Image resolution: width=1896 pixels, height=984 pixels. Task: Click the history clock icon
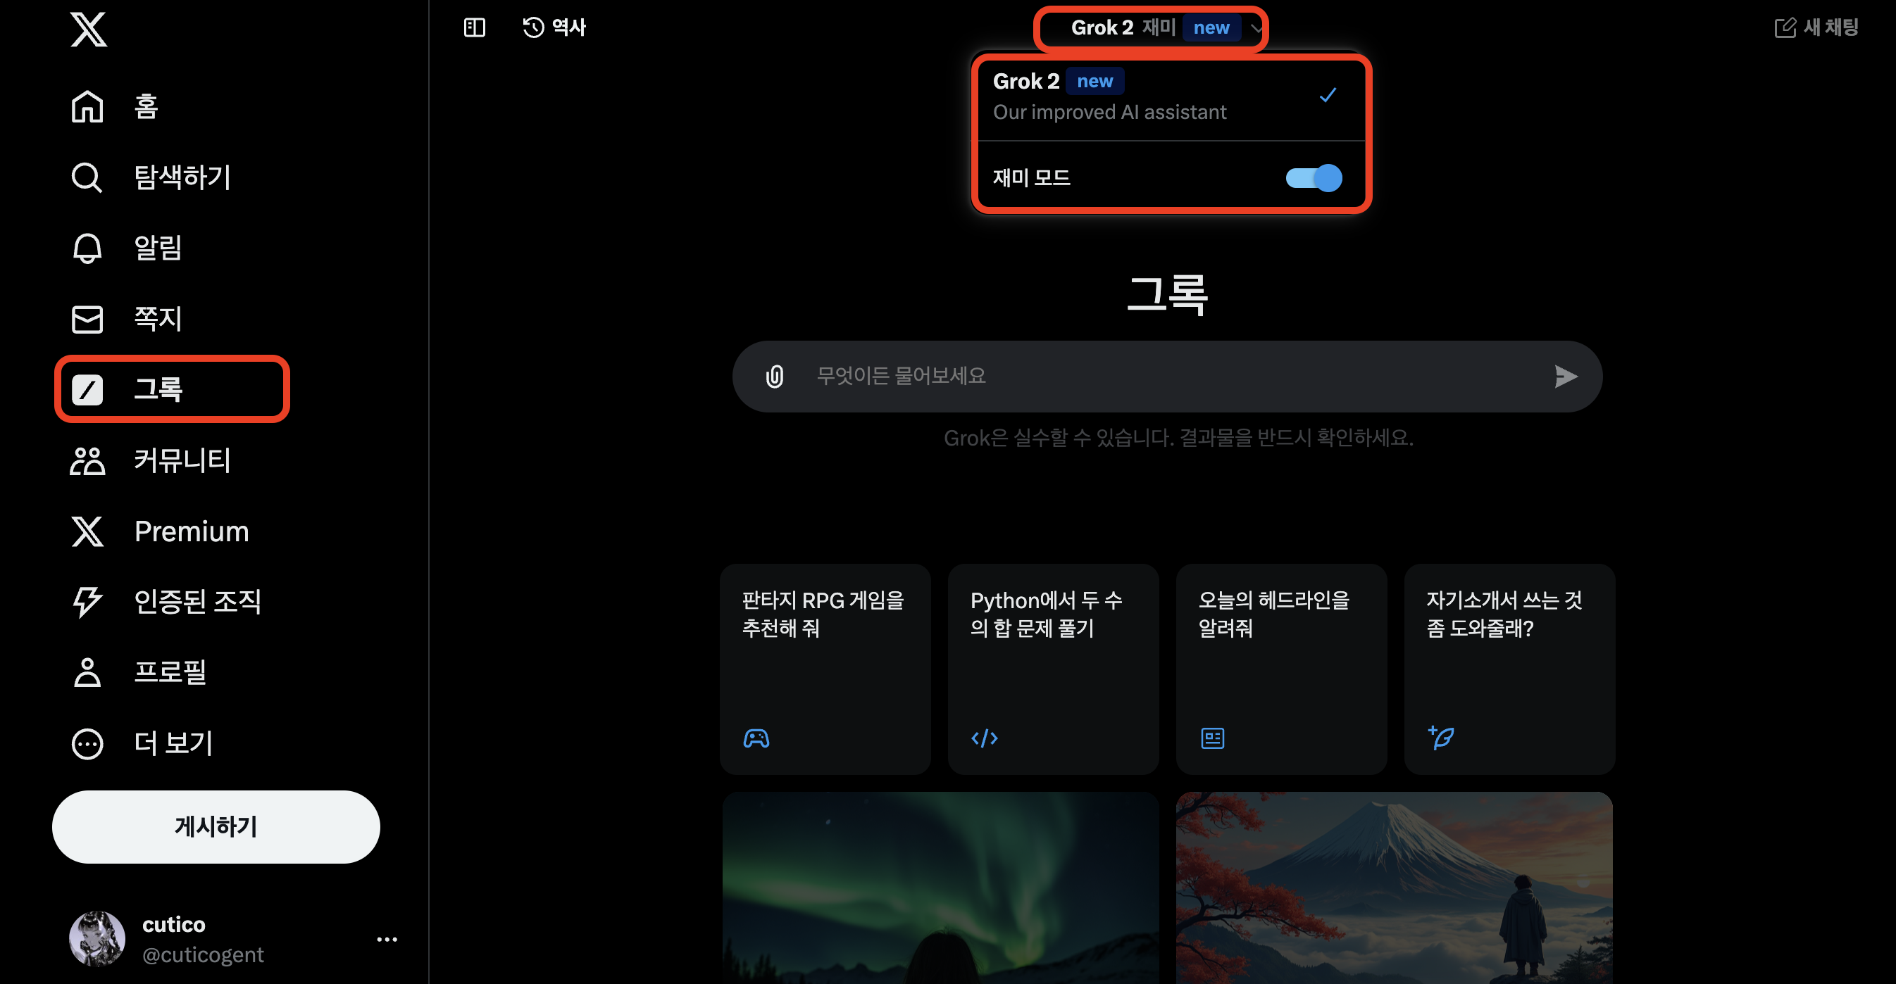point(533,28)
